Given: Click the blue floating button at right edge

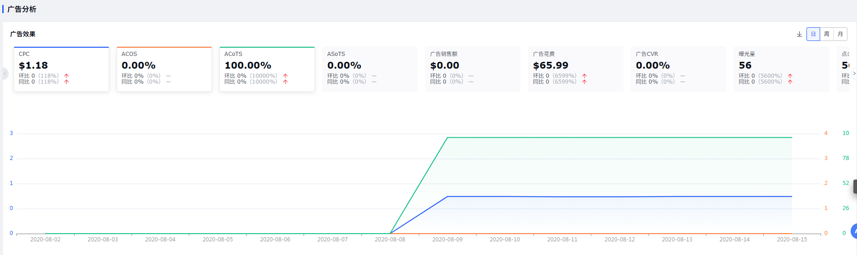Looking at the screenshot, I should click(854, 231).
